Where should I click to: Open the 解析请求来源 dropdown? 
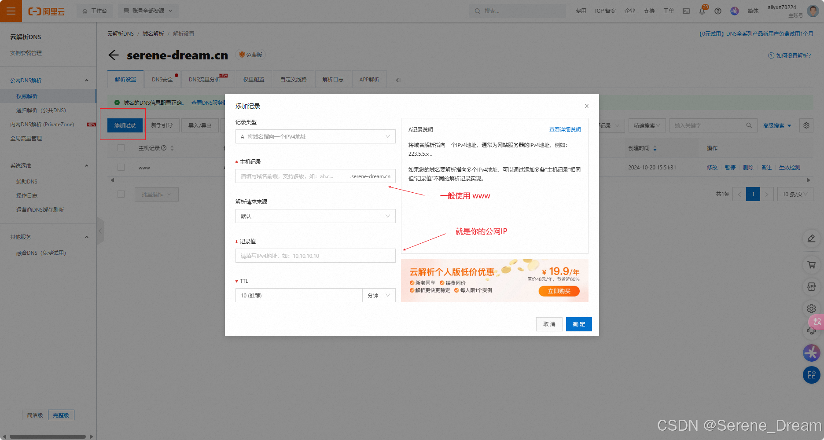tap(315, 216)
